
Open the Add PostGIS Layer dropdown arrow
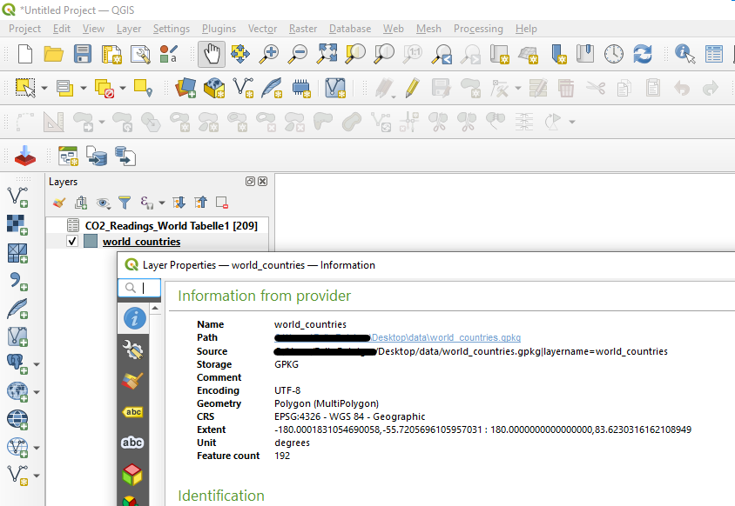(37, 363)
